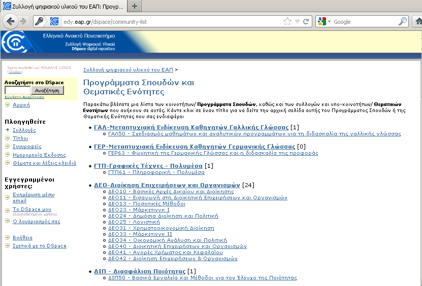
Task: Open the ΓΑΛ50 course collection link
Action: pyautogui.click(x=254, y=133)
